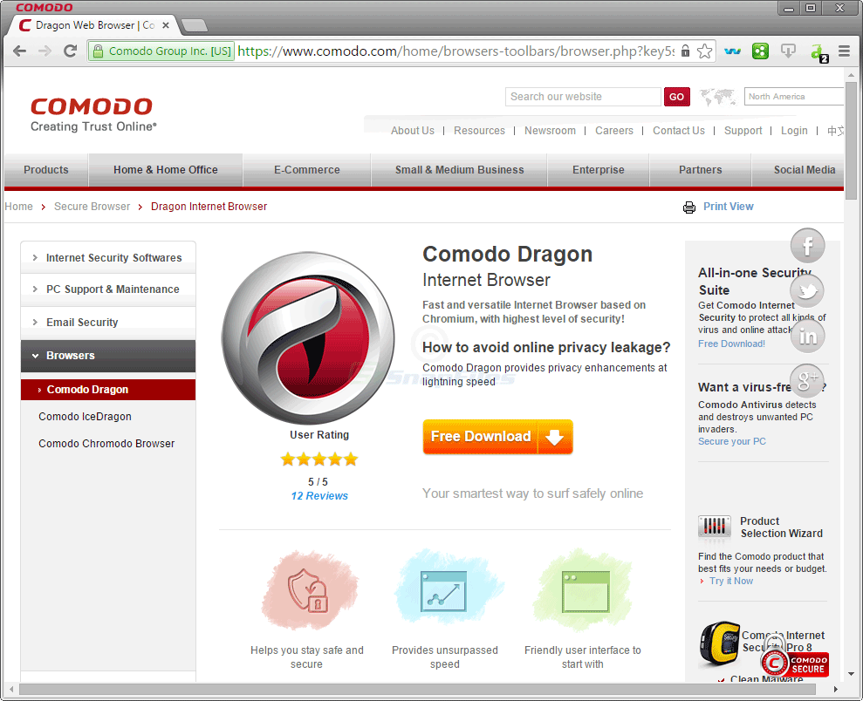This screenshot has height=701, width=863.
Task: Open a new browser tab
Action: (195, 25)
